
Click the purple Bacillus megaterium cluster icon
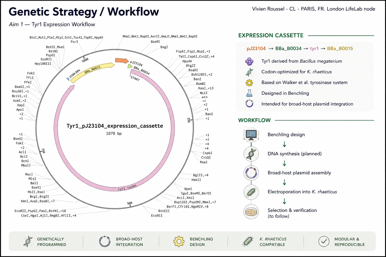[x=249, y=61]
